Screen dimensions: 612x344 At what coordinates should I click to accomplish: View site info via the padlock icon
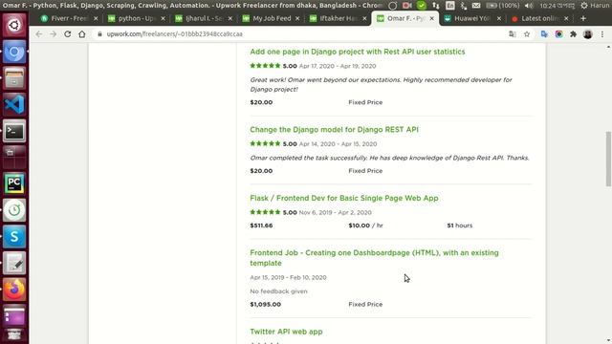[99, 34]
